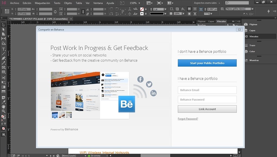
Task: Select the Gap tool
Action: [3, 38]
